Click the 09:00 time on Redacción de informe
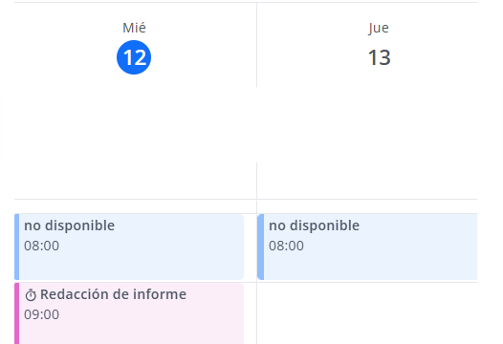Image resolution: width=503 pixels, height=344 pixels. (42, 314)
